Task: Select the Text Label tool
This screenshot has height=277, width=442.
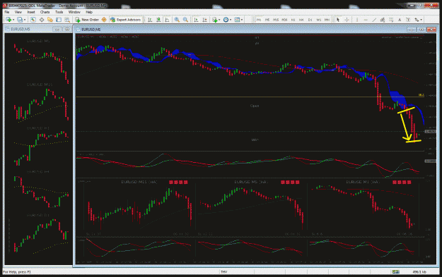Action: pyautogui.click(x=408, y=20)
